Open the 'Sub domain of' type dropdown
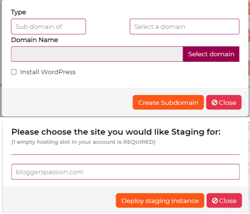The image size is (250, 214). coord(49,26)
